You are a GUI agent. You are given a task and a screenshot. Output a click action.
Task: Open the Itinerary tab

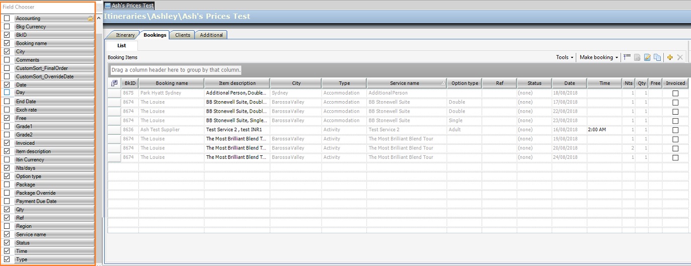[125, 35]
